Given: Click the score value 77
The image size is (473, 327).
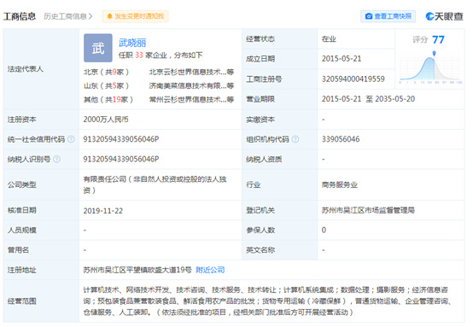Looking at the screenshot, I should click(x=438, y=39).
